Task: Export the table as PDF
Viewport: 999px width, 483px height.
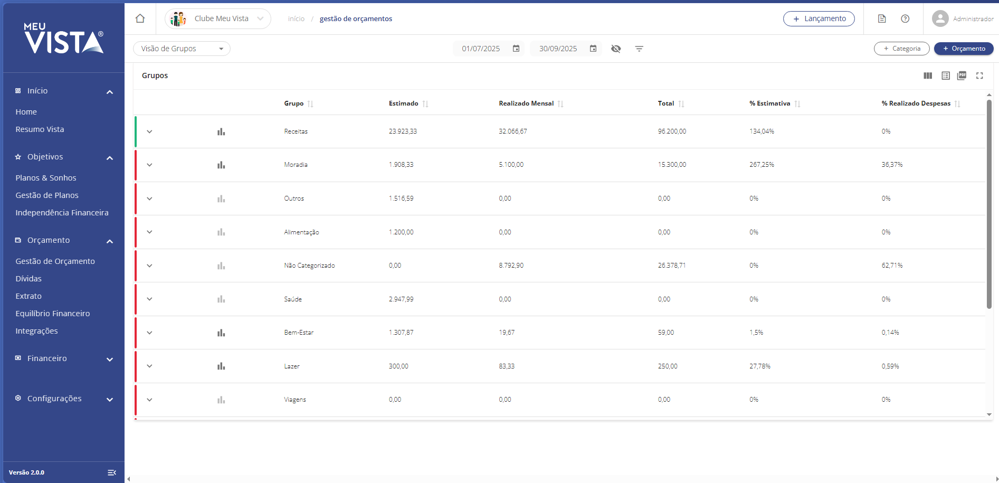Action: [962, 75]
